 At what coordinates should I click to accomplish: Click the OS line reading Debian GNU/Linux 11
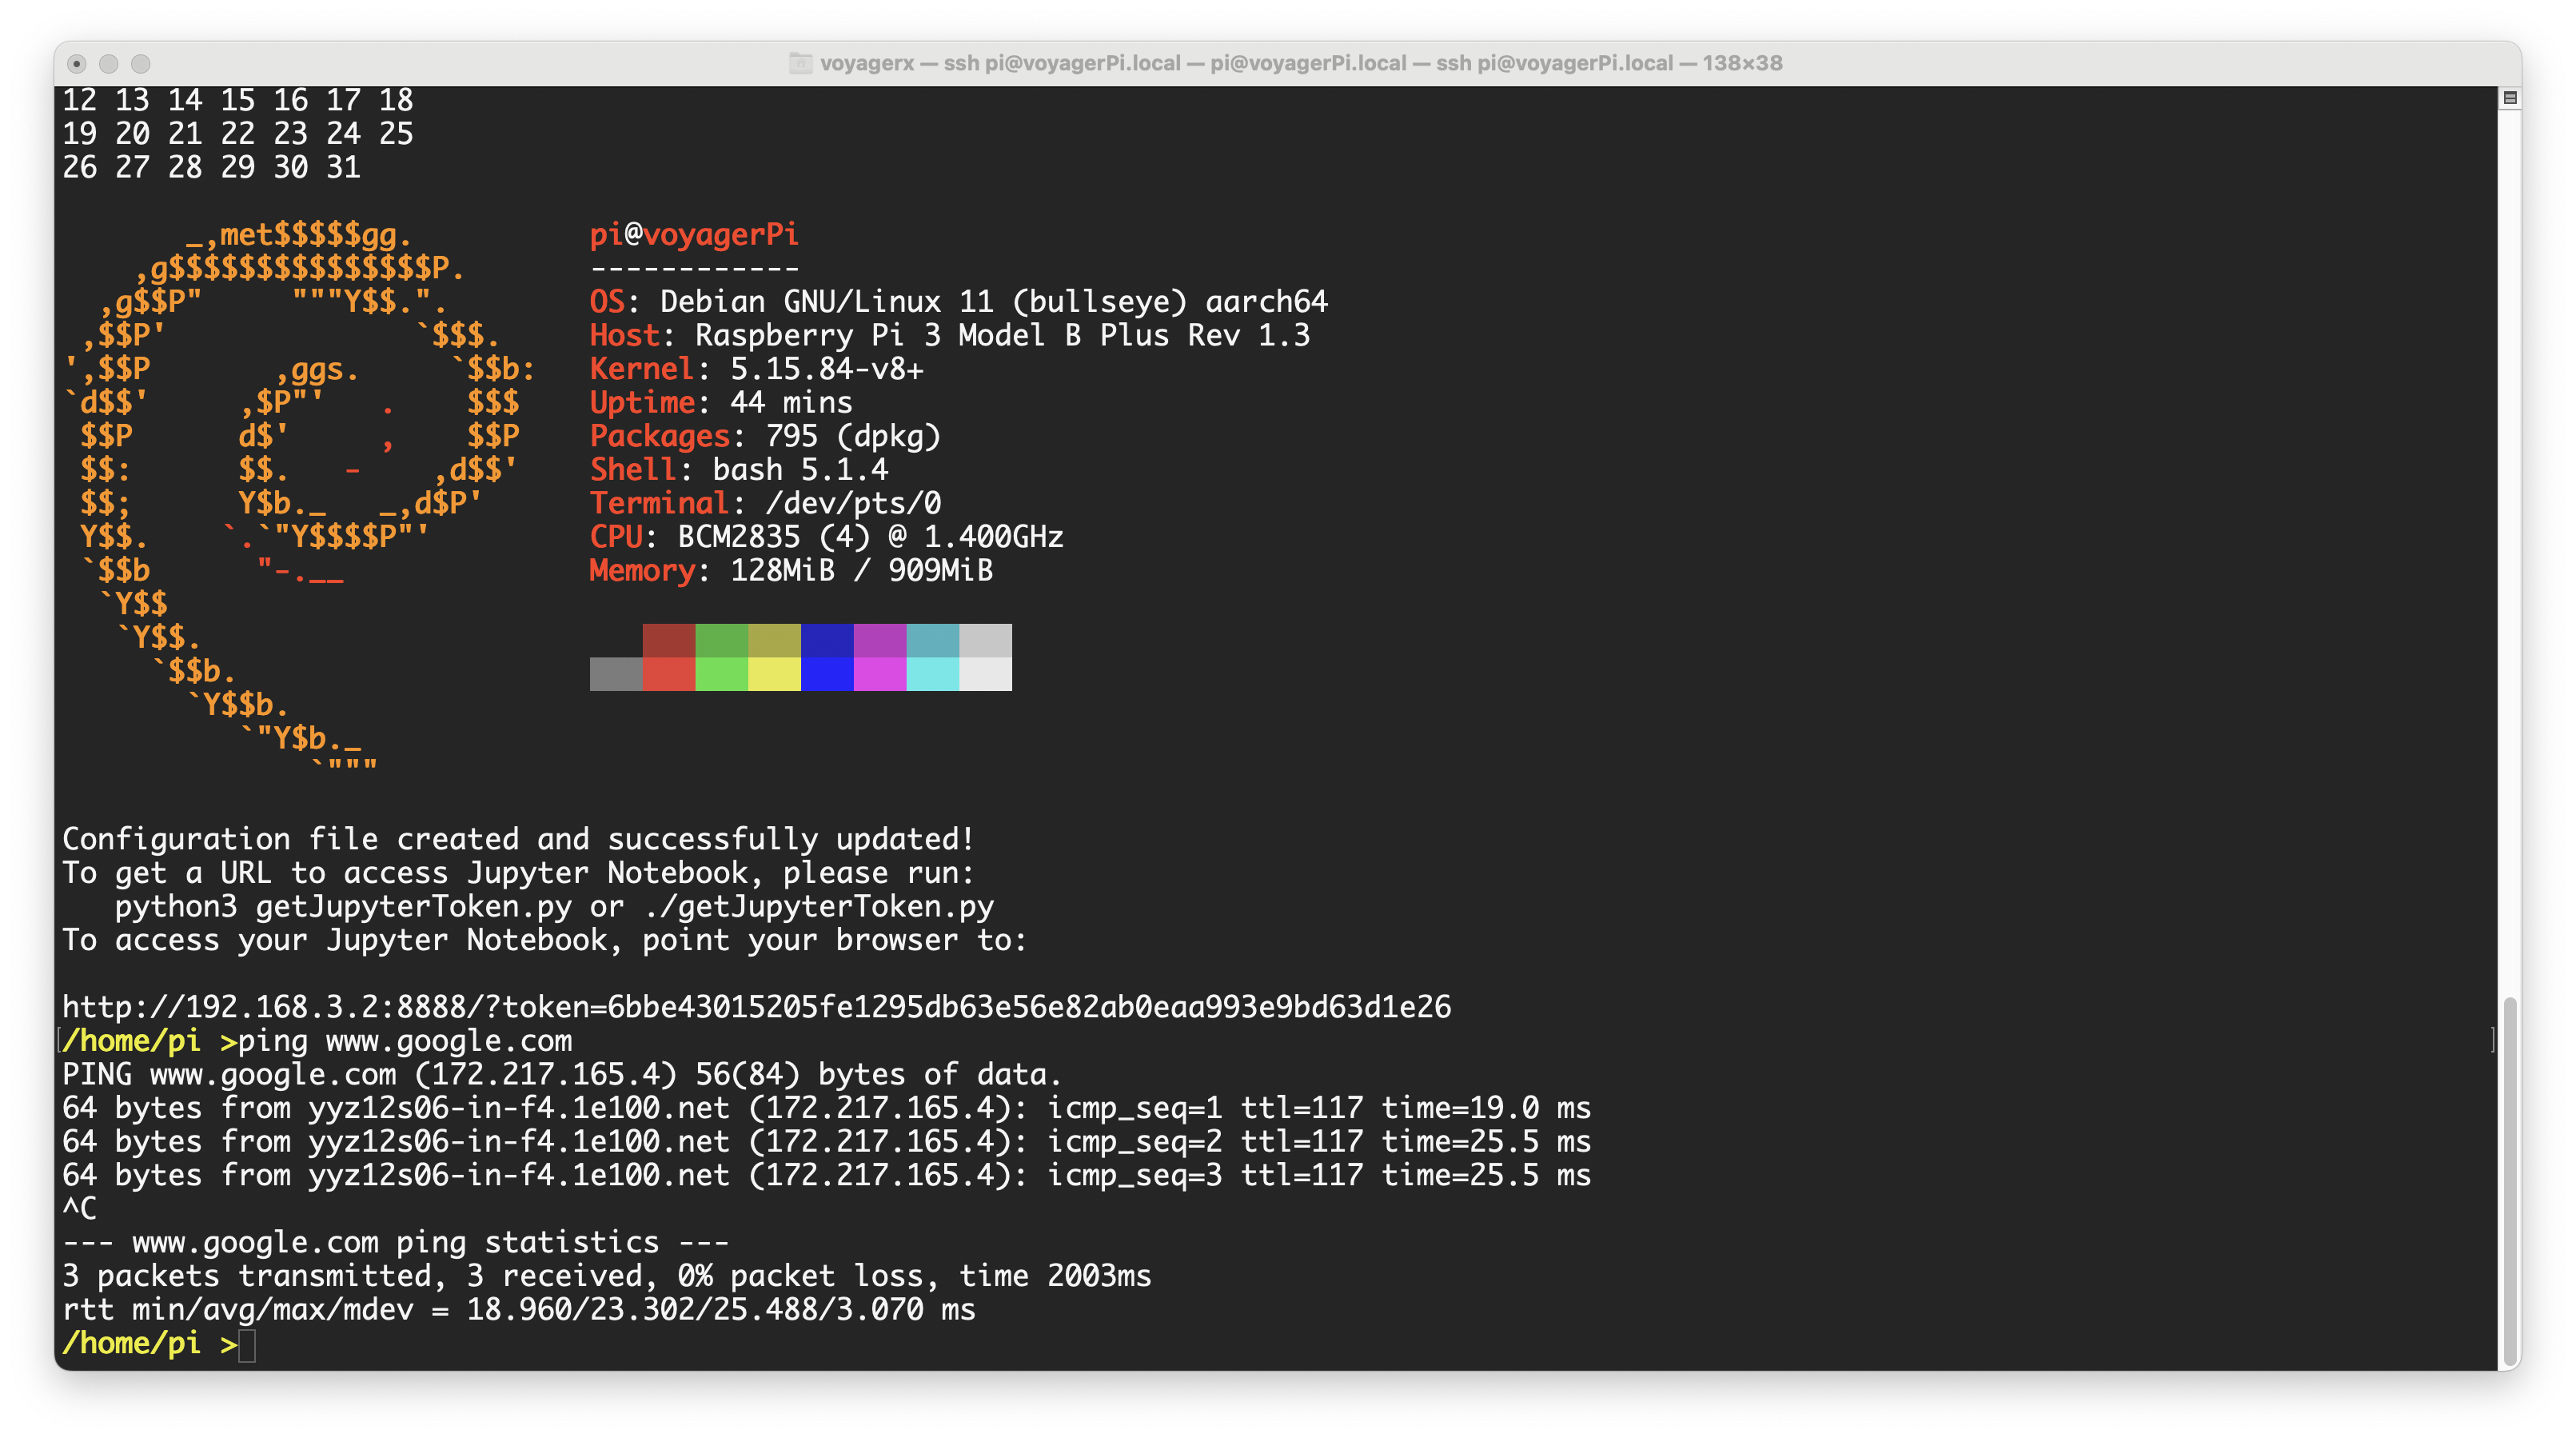coord(958,301)
